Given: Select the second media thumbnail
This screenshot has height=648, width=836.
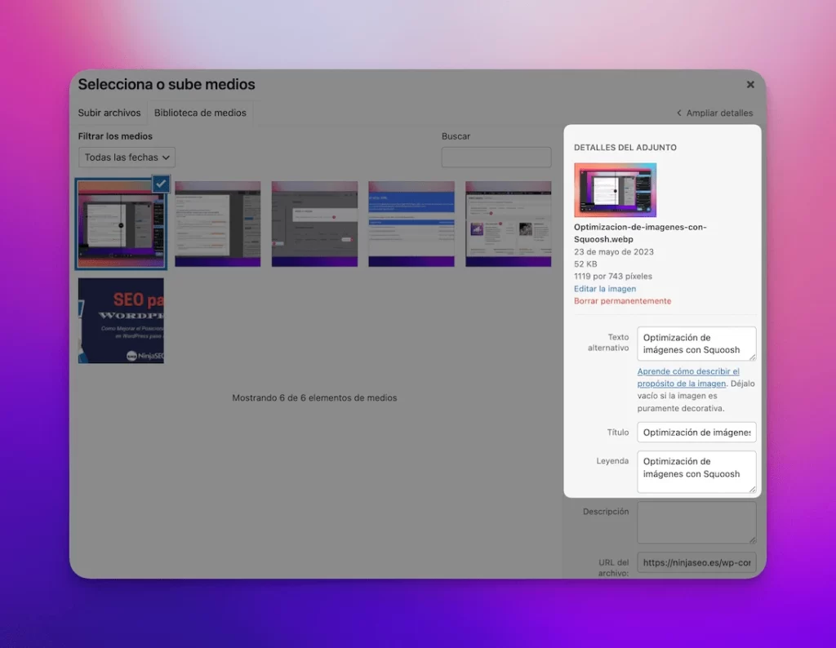Looking at the screenshot, I should pos(217,224).
